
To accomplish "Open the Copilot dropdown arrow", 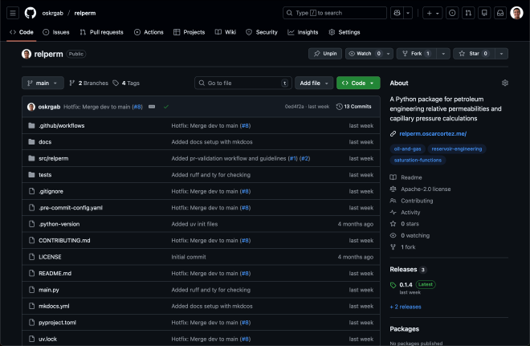I will tap(408, 13).
